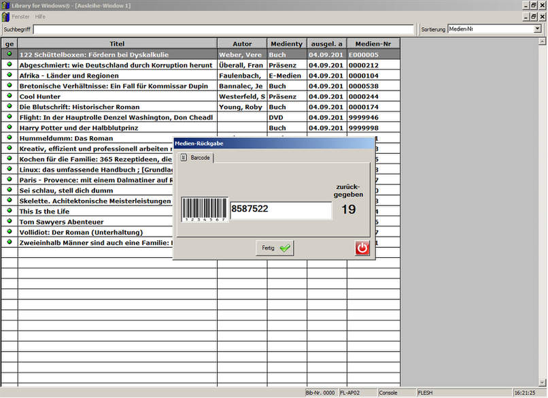Click the green dot beside Linux row

10,169
